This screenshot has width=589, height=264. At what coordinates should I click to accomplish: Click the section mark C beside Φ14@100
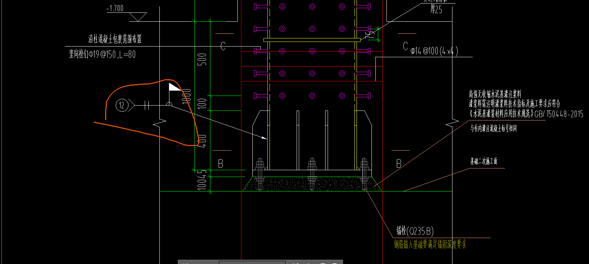(x=405, y=46)
